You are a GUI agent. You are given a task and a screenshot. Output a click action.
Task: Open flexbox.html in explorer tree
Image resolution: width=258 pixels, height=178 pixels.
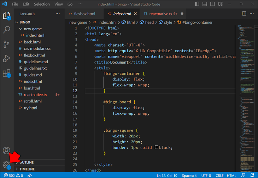tap(34, 55)
